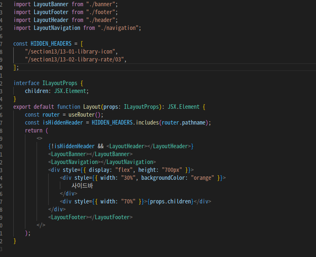Click the opening LayoutBanner tag
316x257 pixels.
(69, 154)
